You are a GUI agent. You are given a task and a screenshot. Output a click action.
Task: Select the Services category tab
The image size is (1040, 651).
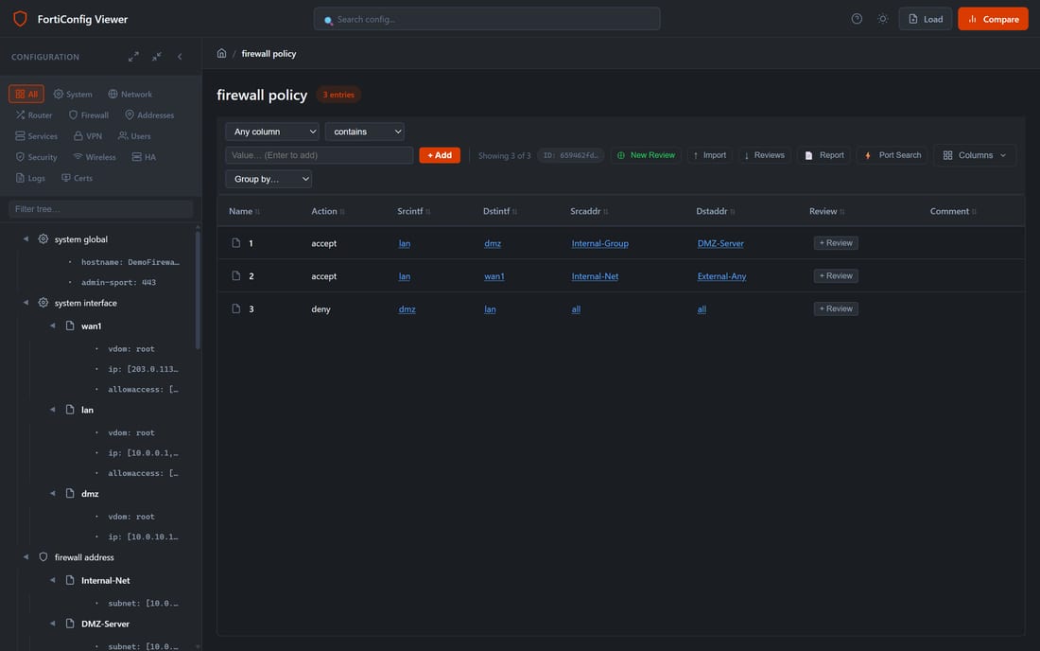37,136
